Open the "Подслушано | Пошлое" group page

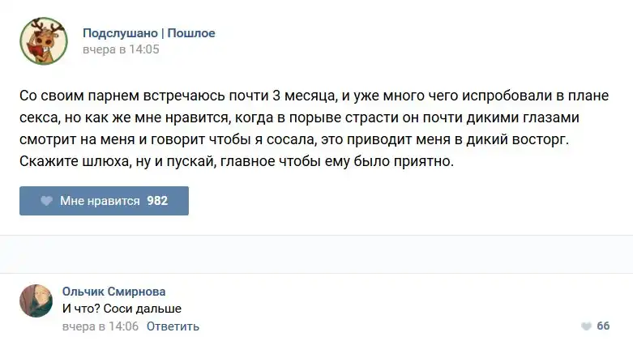(148, 33)
